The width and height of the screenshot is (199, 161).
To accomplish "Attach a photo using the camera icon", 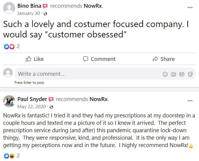I will coord(173,74).
